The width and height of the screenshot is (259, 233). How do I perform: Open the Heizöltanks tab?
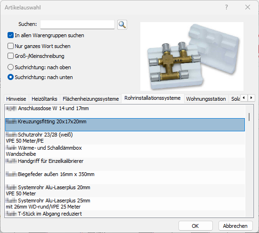click(x=44, y=99)
